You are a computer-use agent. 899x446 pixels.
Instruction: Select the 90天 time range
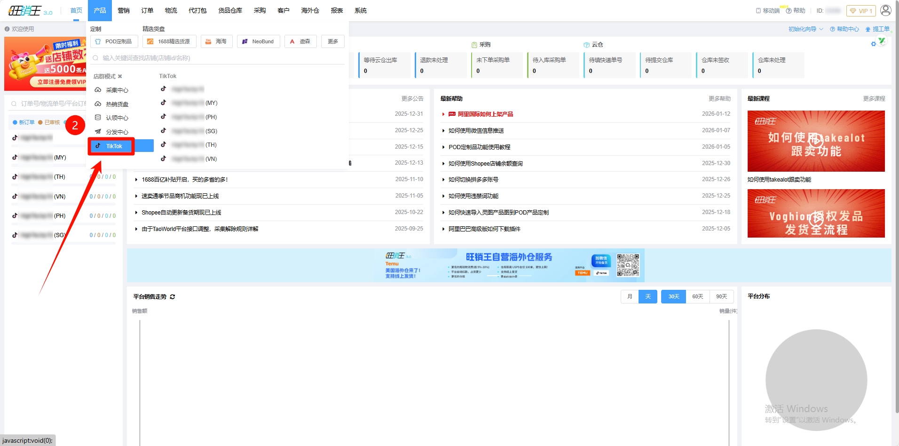coord(721,296)
